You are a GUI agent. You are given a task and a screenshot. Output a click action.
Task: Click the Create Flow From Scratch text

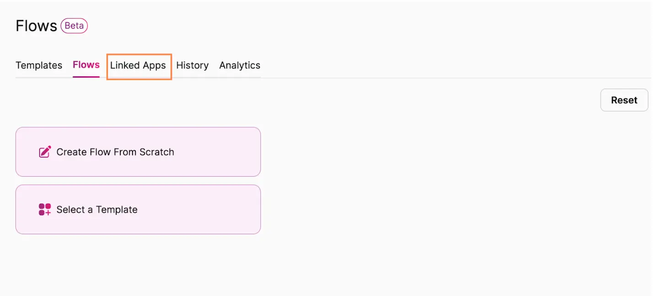click(x=115, y=152)
